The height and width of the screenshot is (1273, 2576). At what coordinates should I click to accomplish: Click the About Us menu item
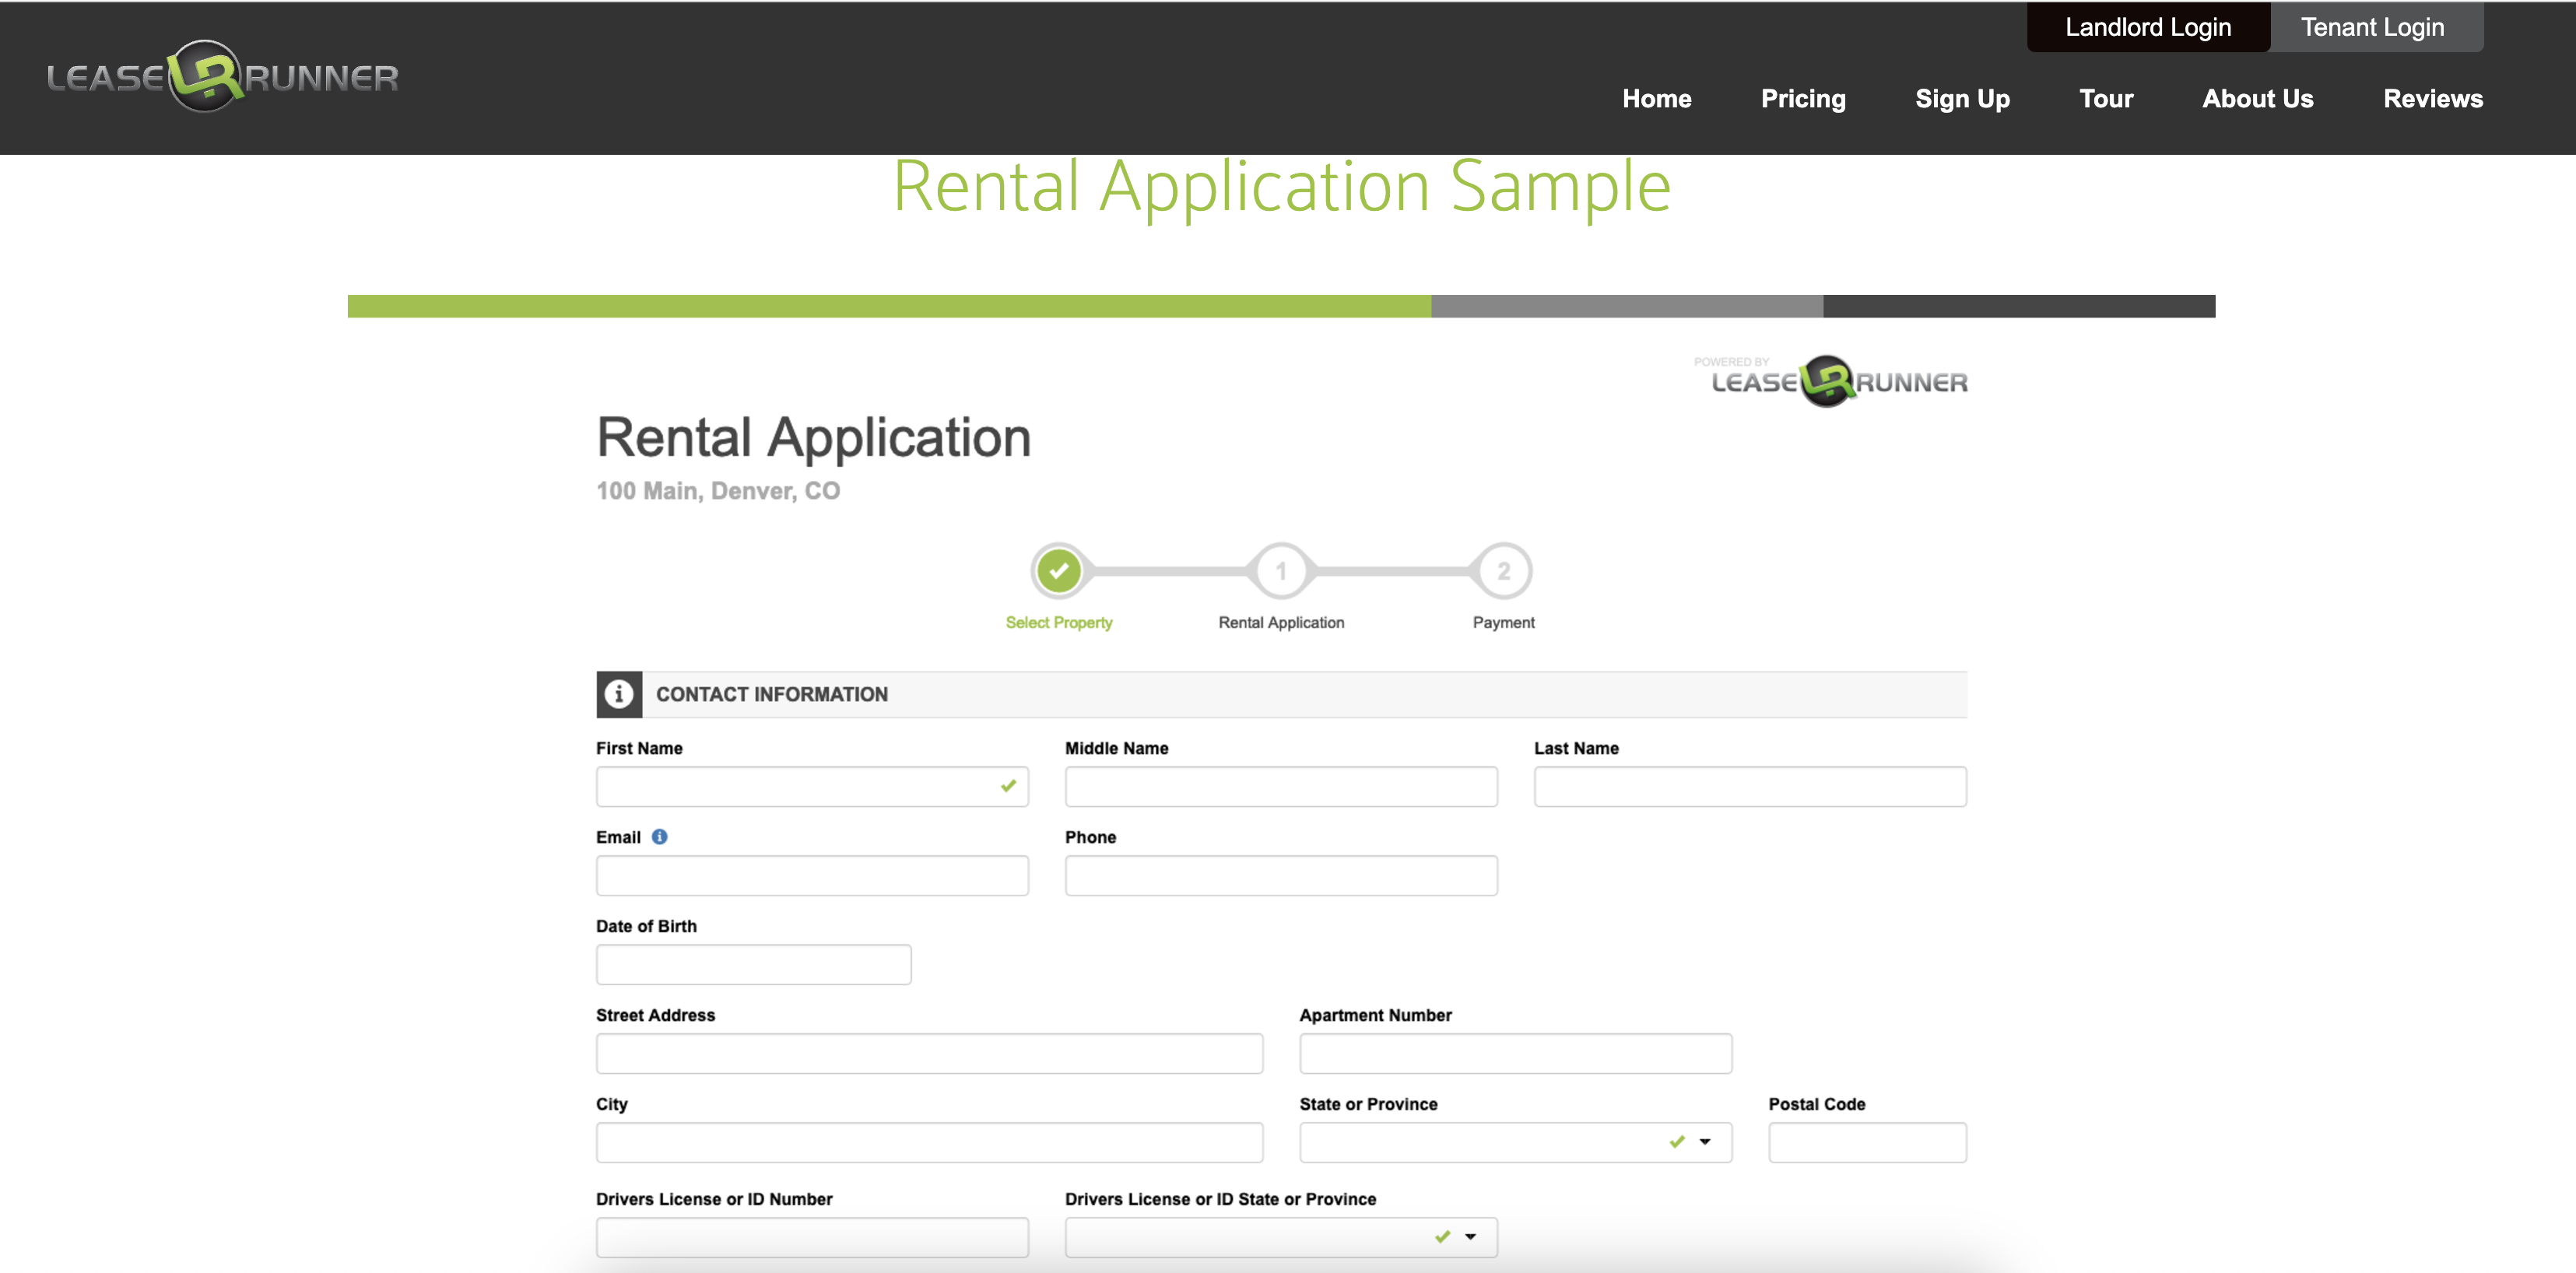click(x=2257, y=99)
